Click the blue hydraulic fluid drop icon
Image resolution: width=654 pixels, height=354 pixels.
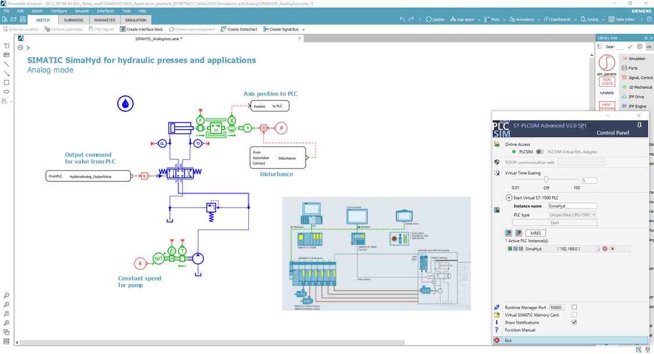(125, 103)
